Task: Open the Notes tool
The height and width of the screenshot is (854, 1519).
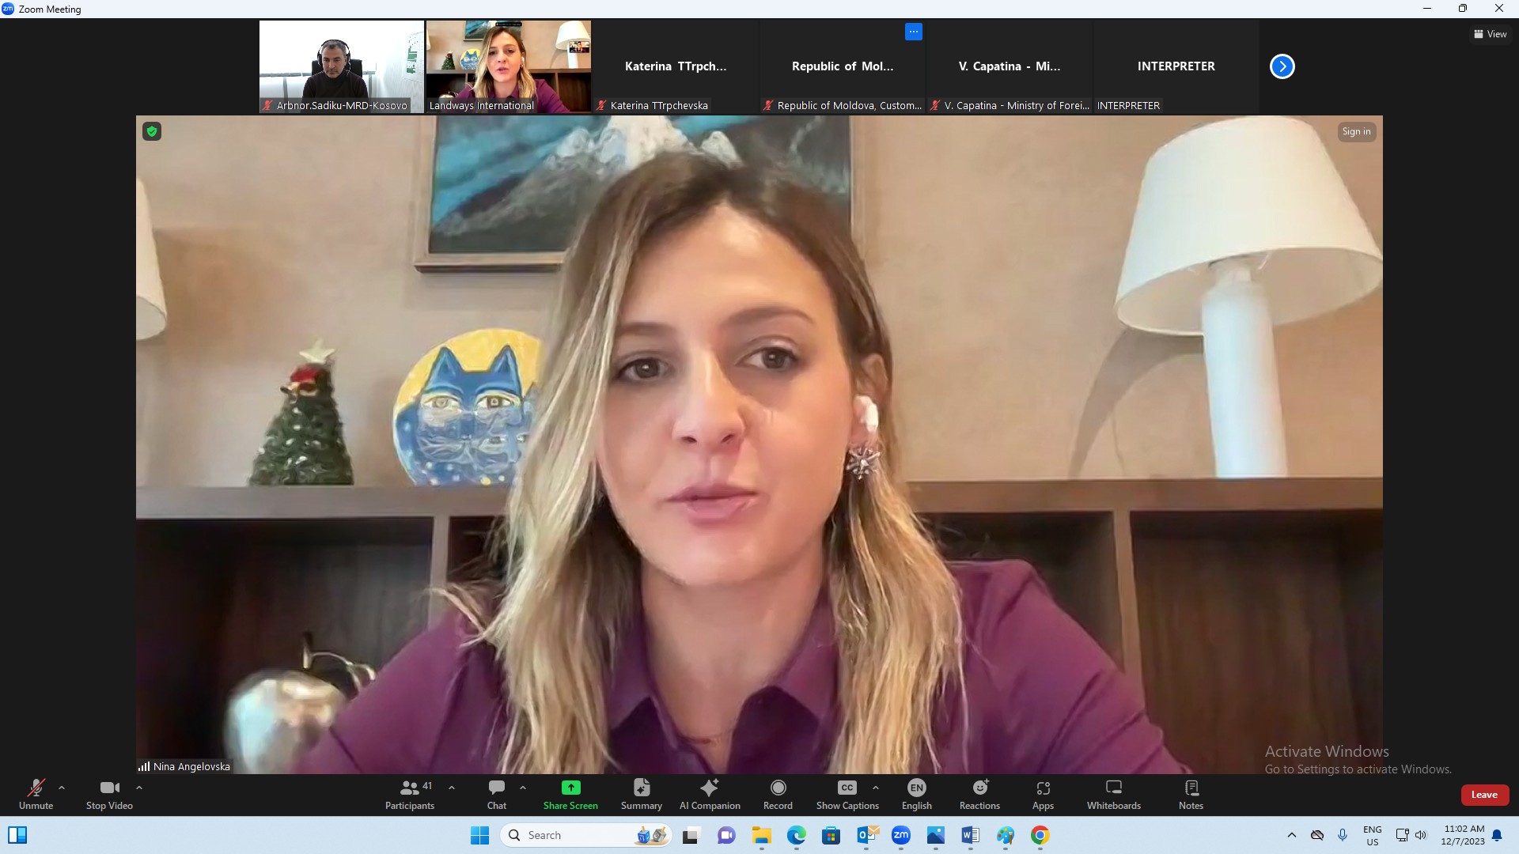Action: coord(1191,794)
